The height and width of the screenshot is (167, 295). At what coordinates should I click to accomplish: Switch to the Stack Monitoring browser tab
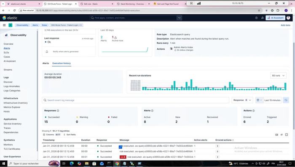pyautogui.click(x=133, y=4)
